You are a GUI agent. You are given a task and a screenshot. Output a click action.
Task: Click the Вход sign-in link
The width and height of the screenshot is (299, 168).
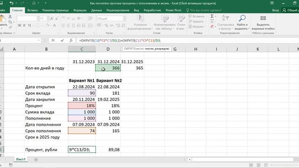tap(275, 10)
